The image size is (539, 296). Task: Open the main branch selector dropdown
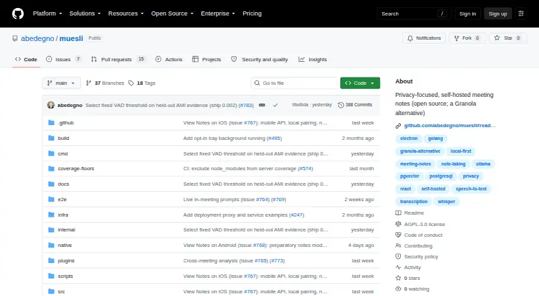pyautogui.click(x=61, y=83)
